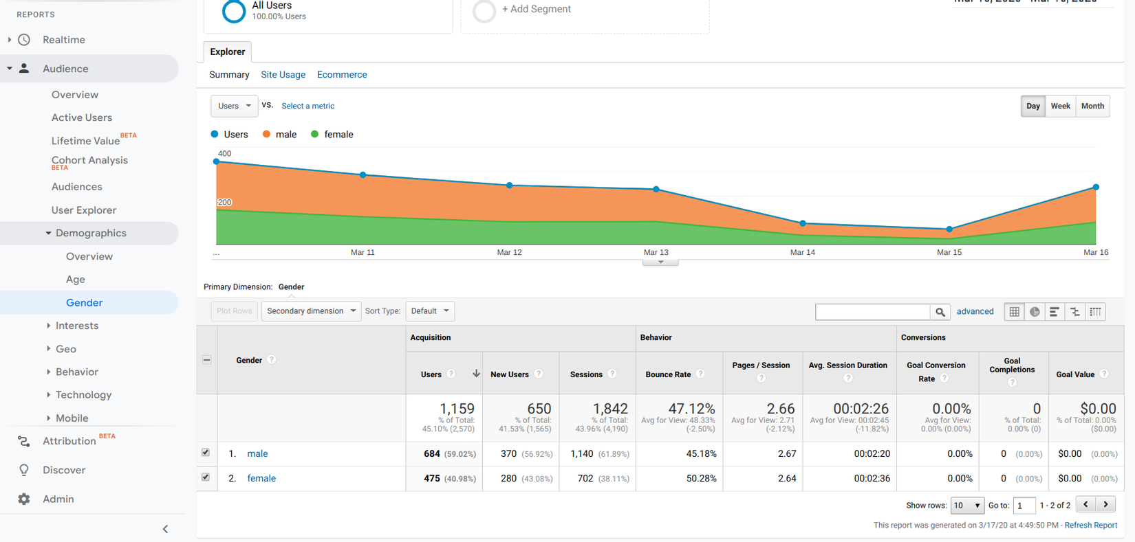Screen dimensions: 1135x542
Task: Click the search magnifier button
Action: pos(940,312)
